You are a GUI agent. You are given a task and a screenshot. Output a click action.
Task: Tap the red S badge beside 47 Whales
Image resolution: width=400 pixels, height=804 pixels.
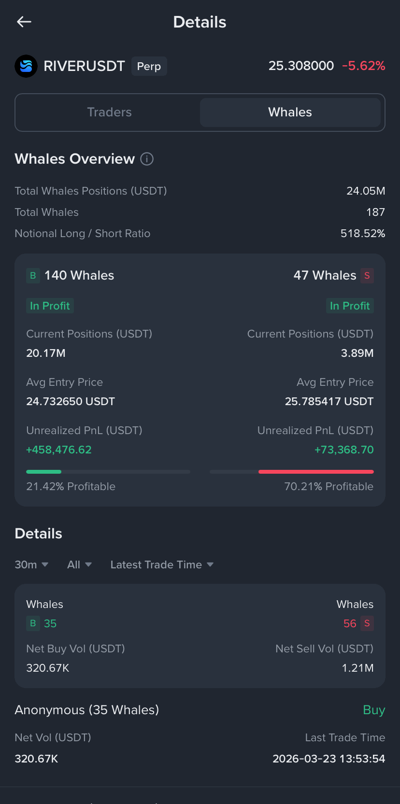367,276
